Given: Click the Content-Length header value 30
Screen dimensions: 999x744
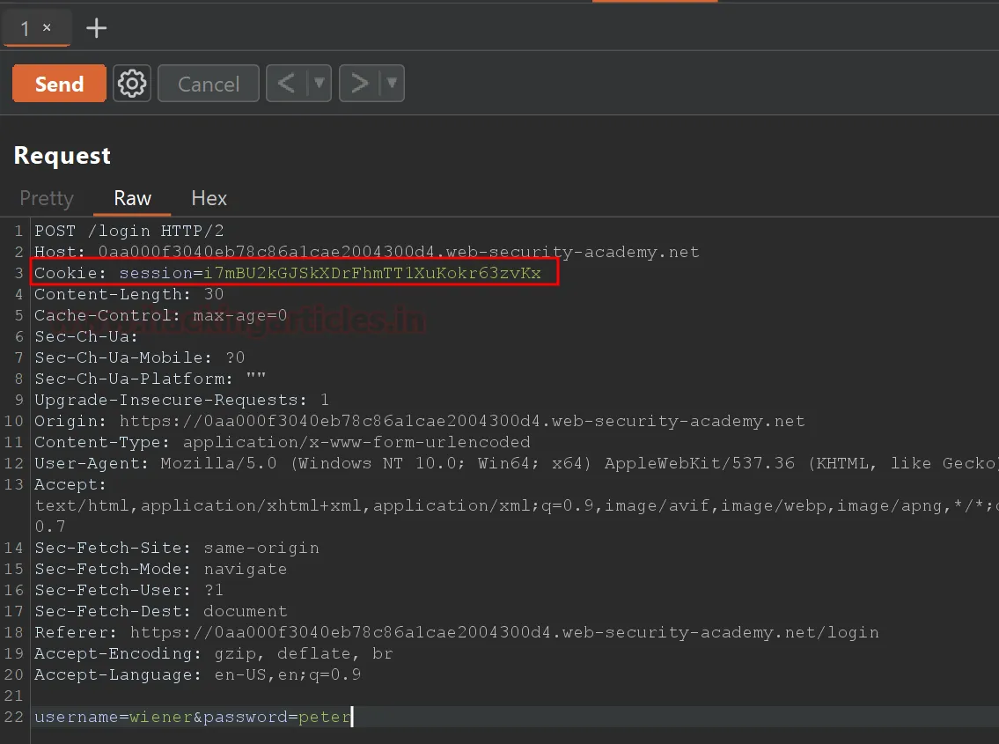Looking at the screenshot, I should 213,294.
